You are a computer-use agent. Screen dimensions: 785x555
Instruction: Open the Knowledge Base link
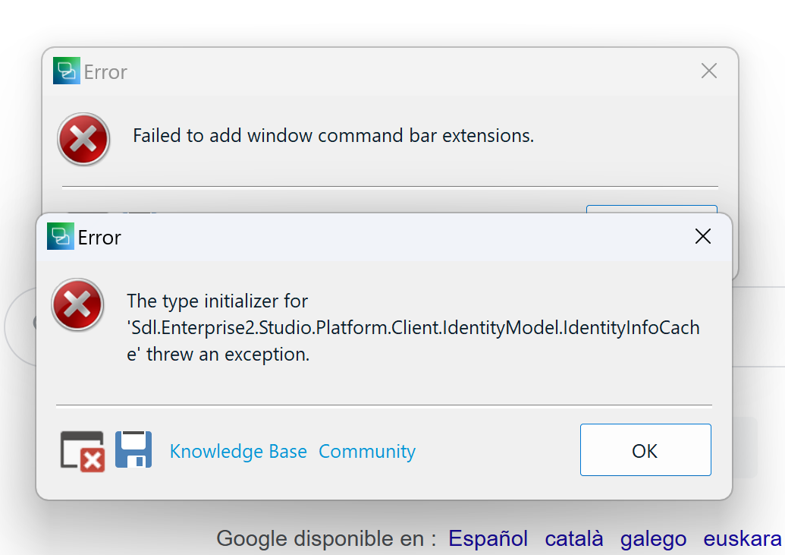pyautogui.click(x=238, y=451)
